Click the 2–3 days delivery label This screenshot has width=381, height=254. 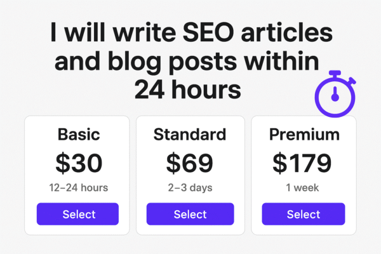(190, 188)
